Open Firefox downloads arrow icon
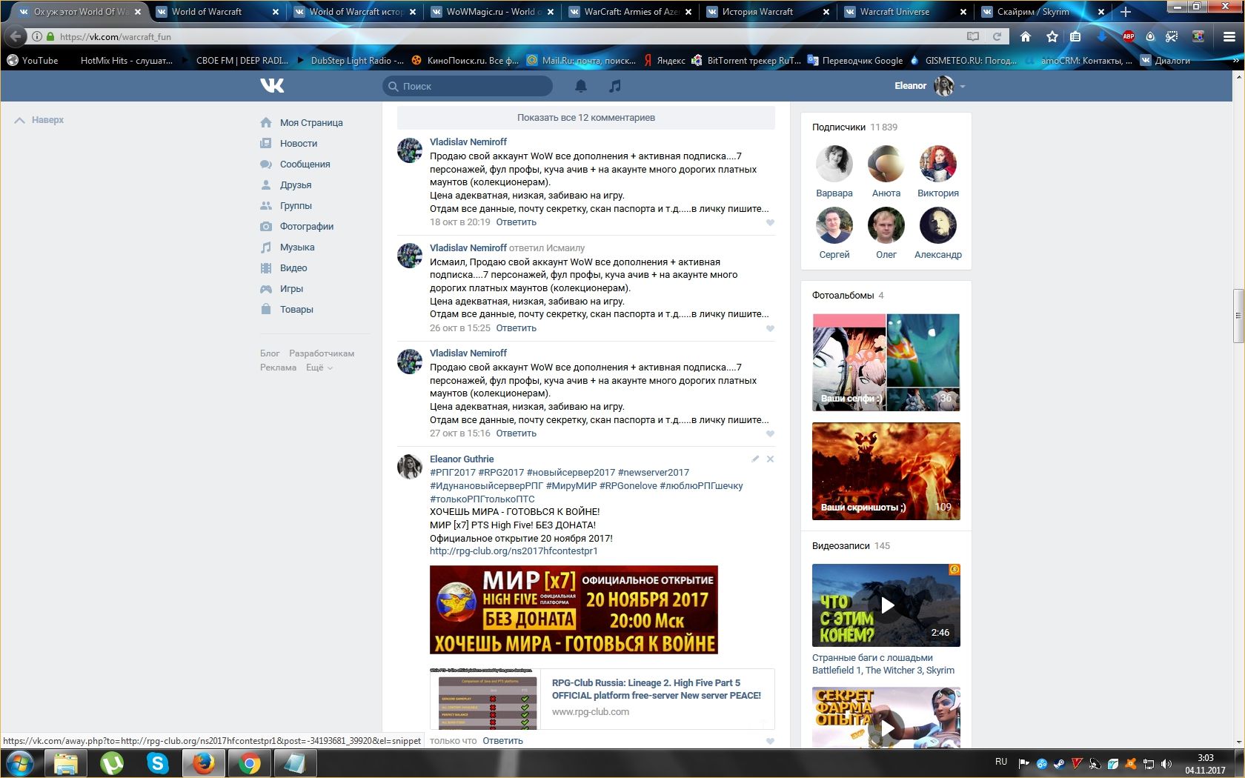The image size is (1245, 778). click(x=1102, y=36)
